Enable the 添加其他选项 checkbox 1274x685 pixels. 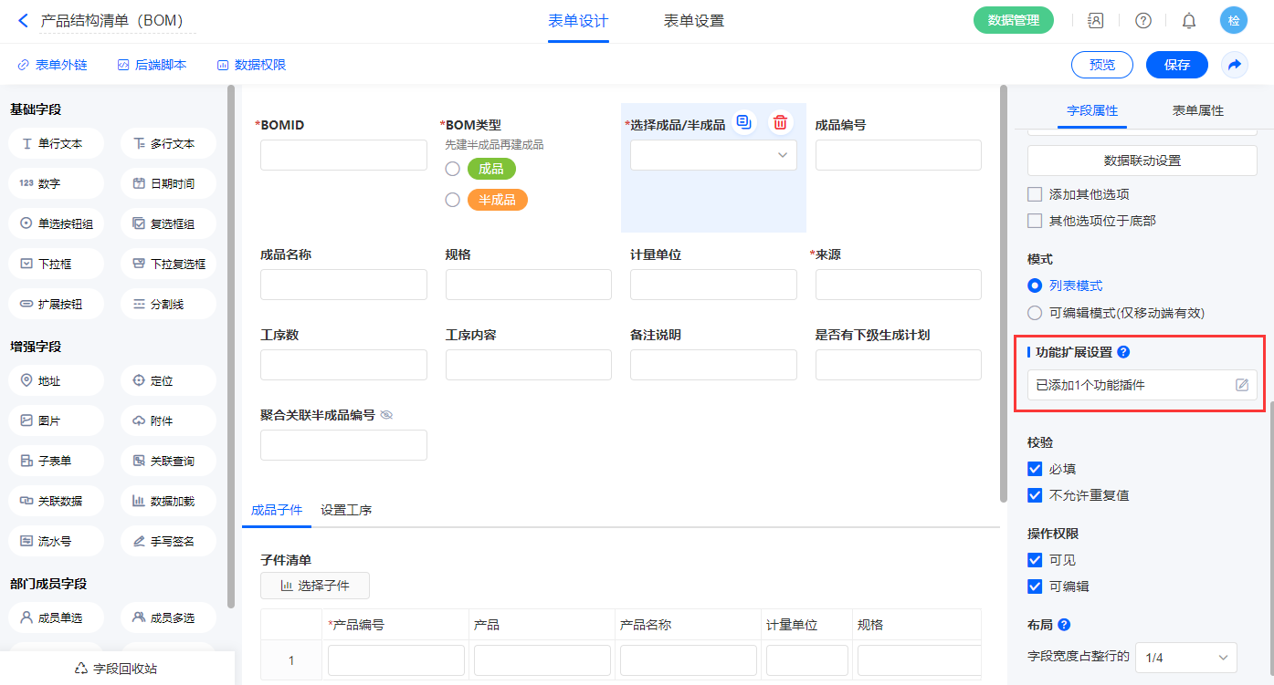click(1035, 194)
